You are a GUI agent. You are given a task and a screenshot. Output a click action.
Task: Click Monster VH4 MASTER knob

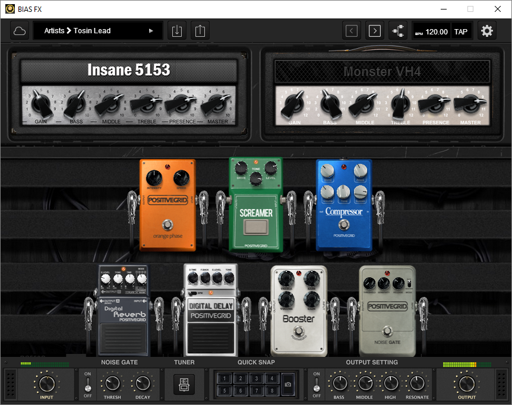coord(470,104)
